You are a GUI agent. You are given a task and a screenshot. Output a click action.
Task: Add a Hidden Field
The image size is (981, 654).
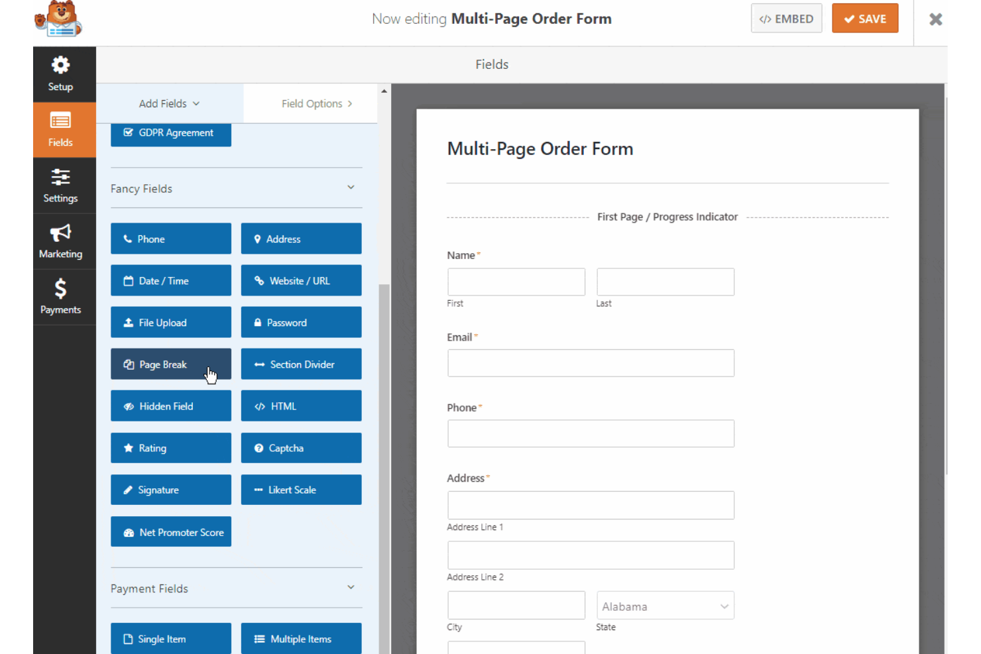pos(171,406)
